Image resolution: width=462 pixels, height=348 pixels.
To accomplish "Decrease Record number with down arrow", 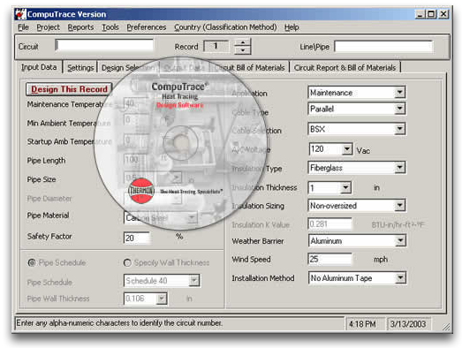I will pos(243,50).
